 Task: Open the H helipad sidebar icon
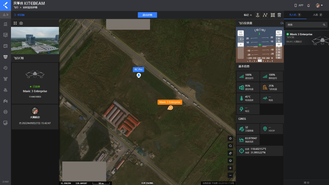(x=5, y=112)
